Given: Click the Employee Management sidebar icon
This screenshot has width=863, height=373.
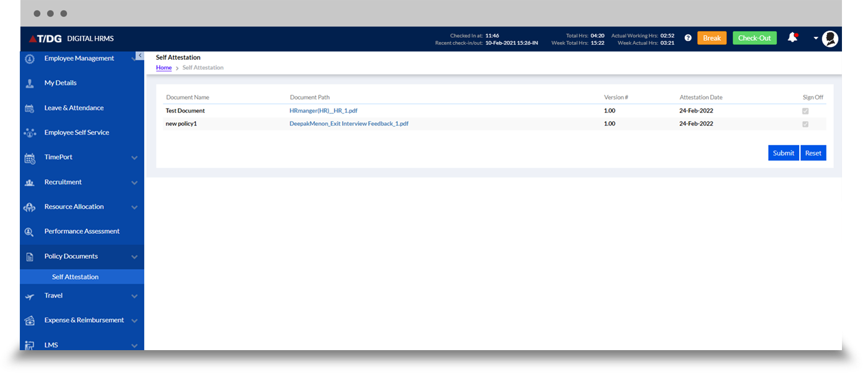Looking at the screenshot, I should 29,59.
